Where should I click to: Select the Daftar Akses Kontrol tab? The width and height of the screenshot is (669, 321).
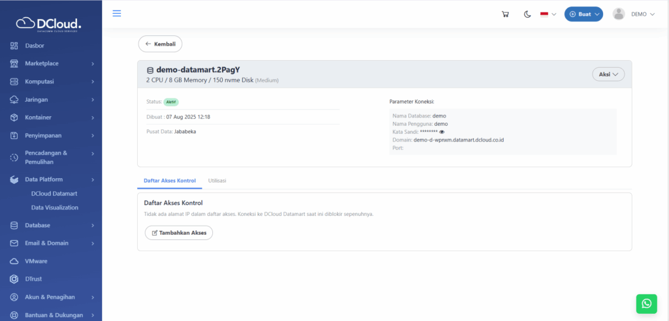[169, 180]
